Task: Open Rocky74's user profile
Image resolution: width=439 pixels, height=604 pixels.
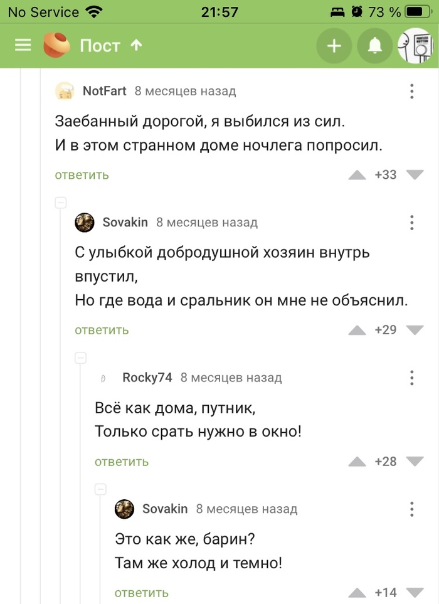Action: (x=147, y=378)
